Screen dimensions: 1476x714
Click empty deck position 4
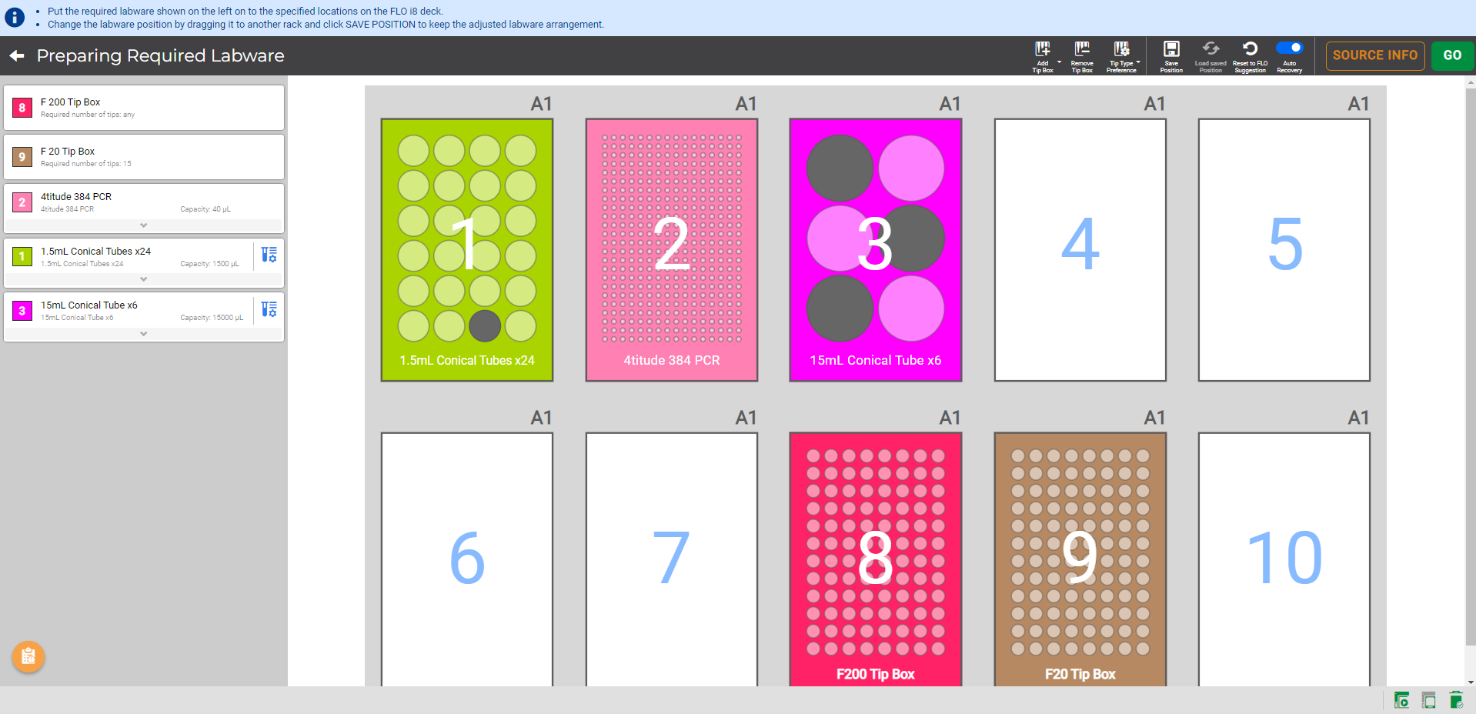click(1080, 249)
